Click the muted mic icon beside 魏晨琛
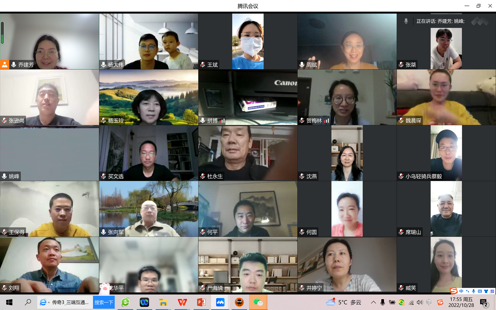This screenshot has height=310, width=496. pyautogui.click(x=401, y=121)
